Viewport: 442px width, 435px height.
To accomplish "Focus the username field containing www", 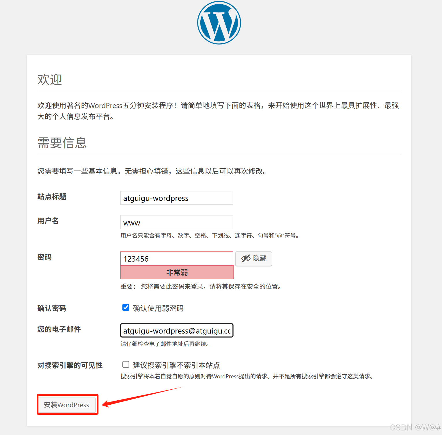I will pos(177,222).
